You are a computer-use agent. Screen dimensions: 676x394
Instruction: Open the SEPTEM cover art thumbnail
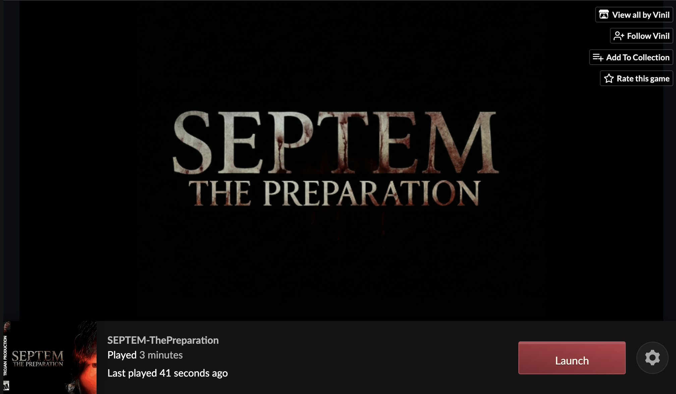50,357
